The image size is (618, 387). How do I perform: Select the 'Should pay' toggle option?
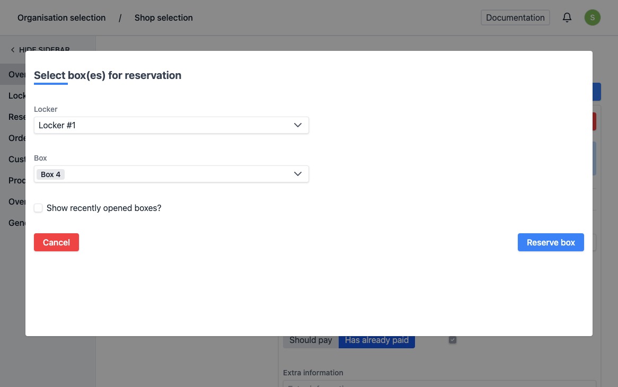click(311, 341)
